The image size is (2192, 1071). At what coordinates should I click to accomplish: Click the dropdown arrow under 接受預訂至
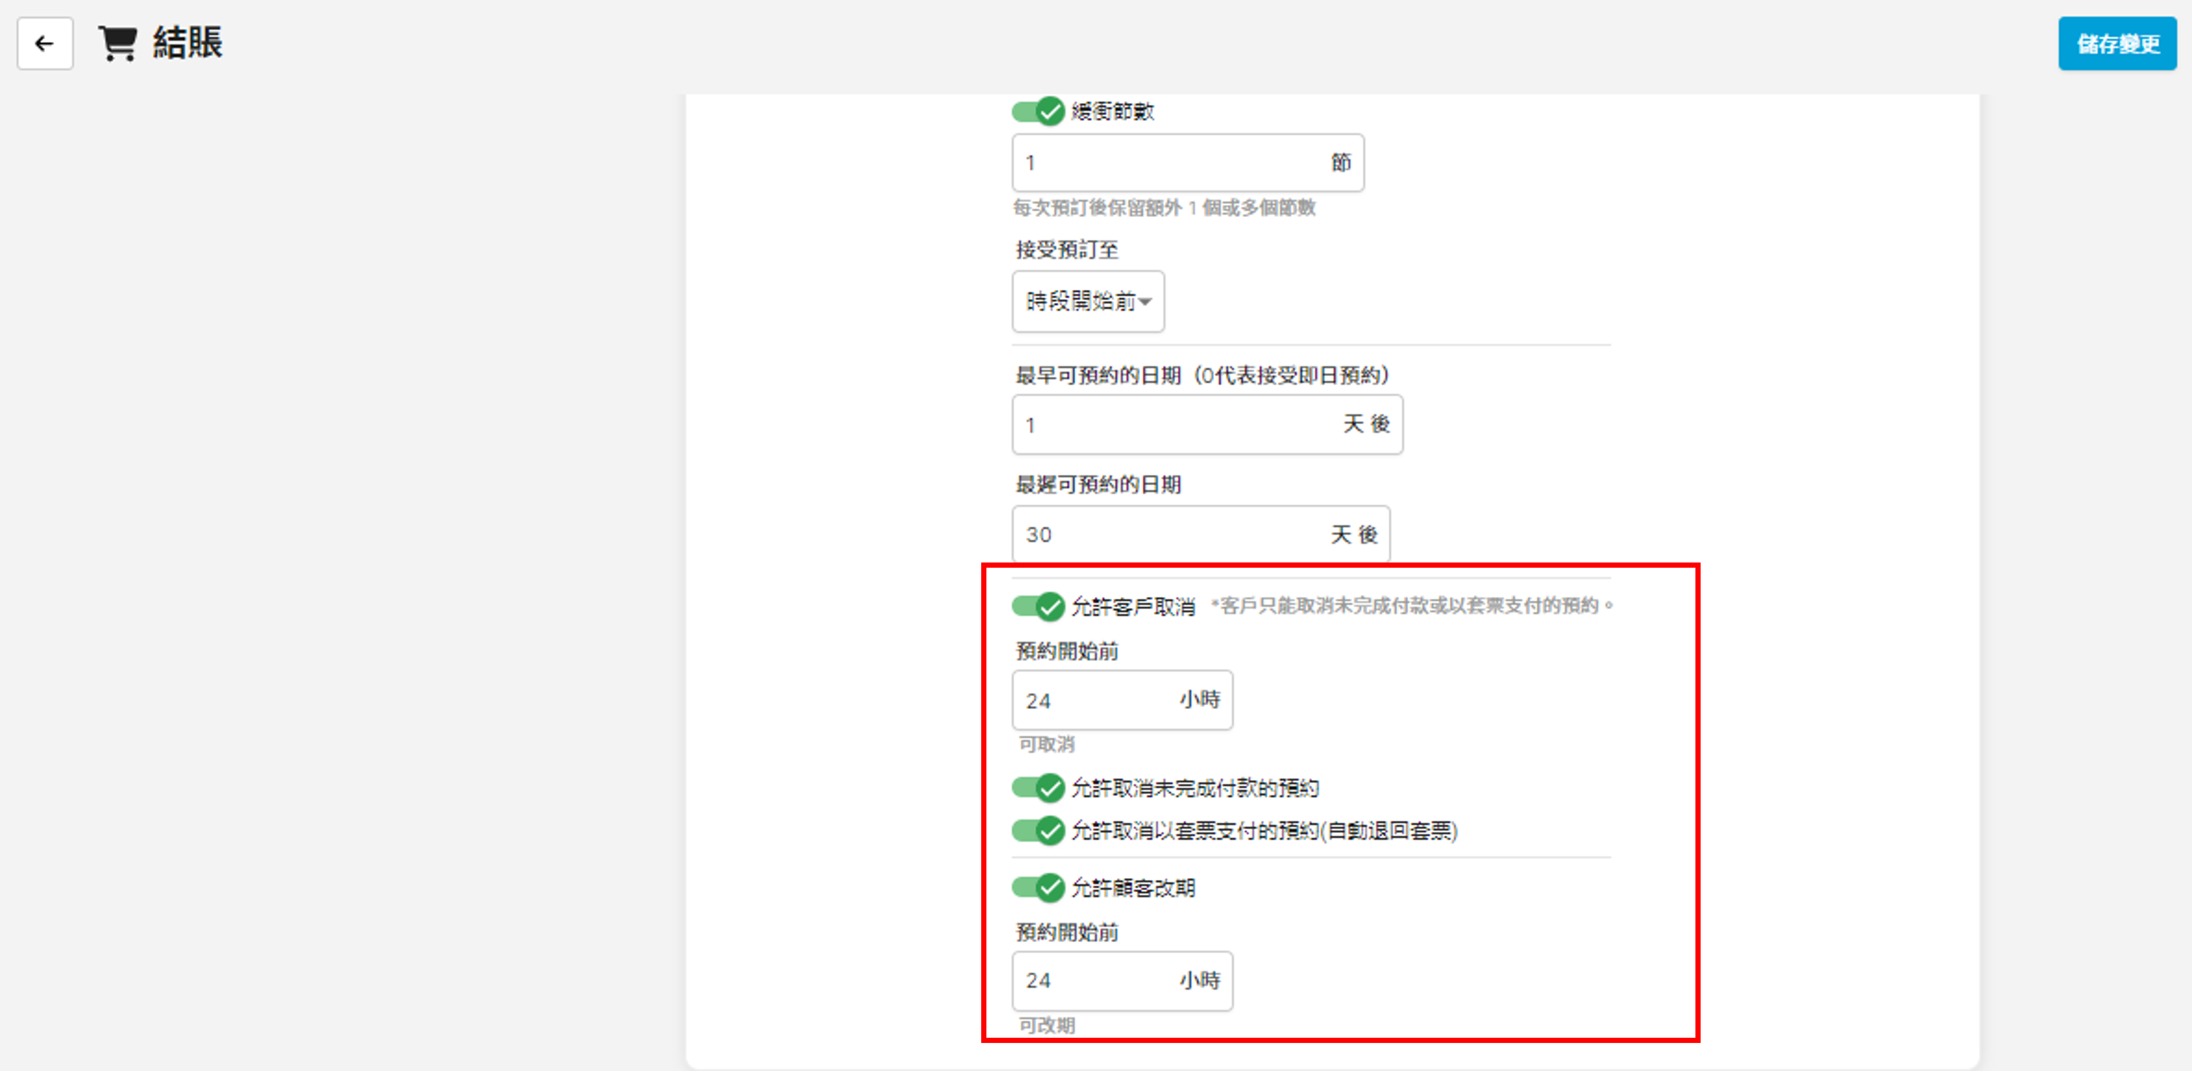pyautogui.click(x=1146, y=301)
